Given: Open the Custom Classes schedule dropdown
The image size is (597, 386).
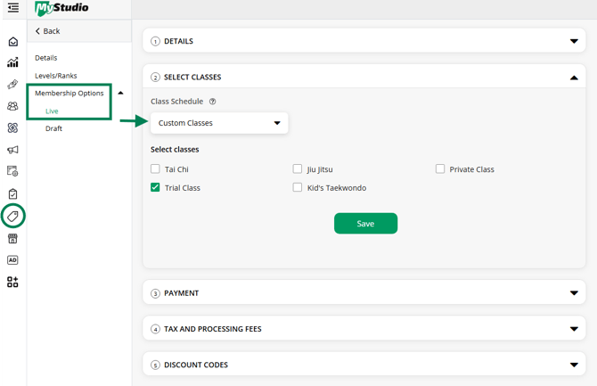Looking at the screenshot, I should [x=218, y=123].
